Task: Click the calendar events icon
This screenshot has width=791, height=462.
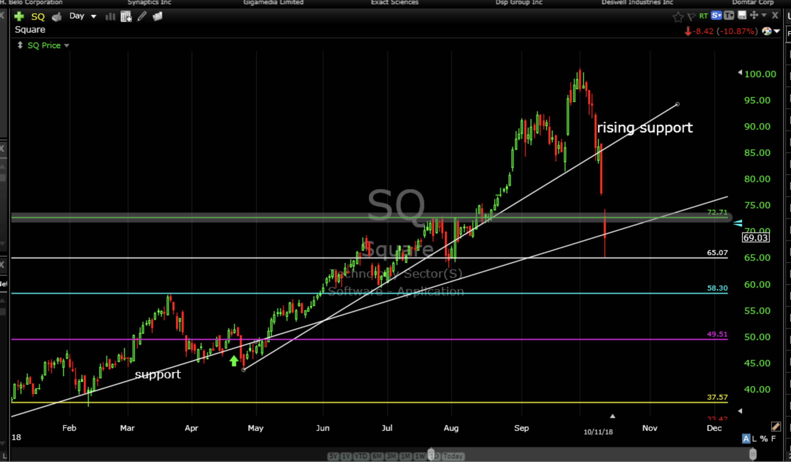Action: click(x=126, y=17)
